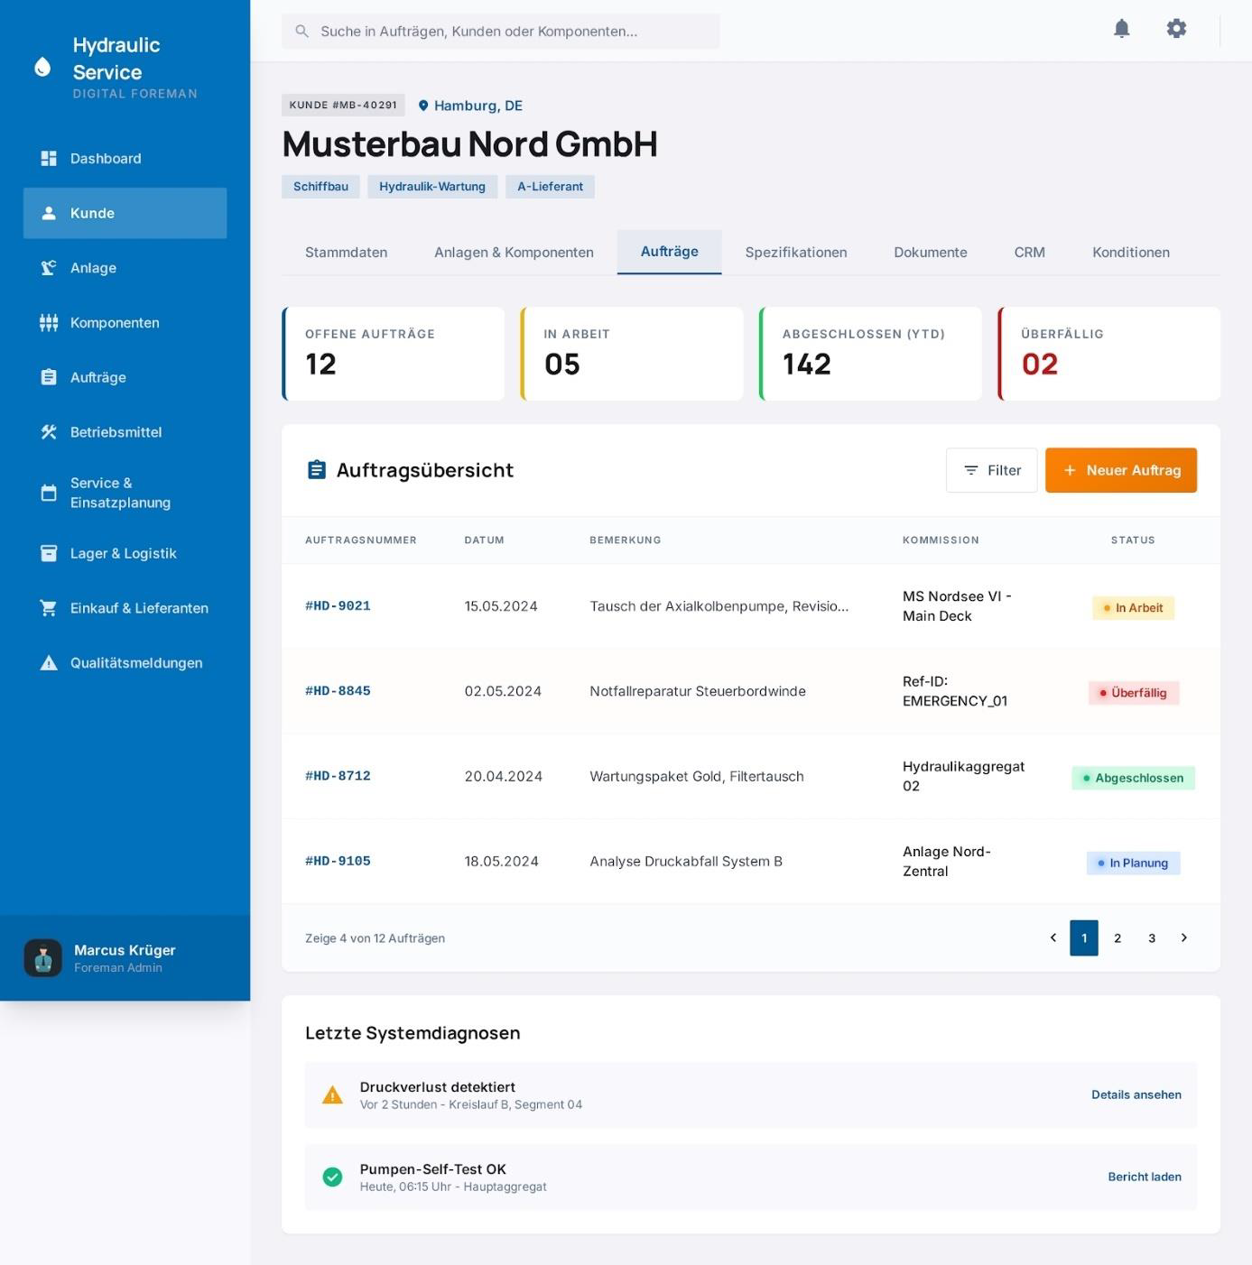Click the Betriebsmittel tools icon
This screenshot has width=1252, height=1265.
pos(49,432)
